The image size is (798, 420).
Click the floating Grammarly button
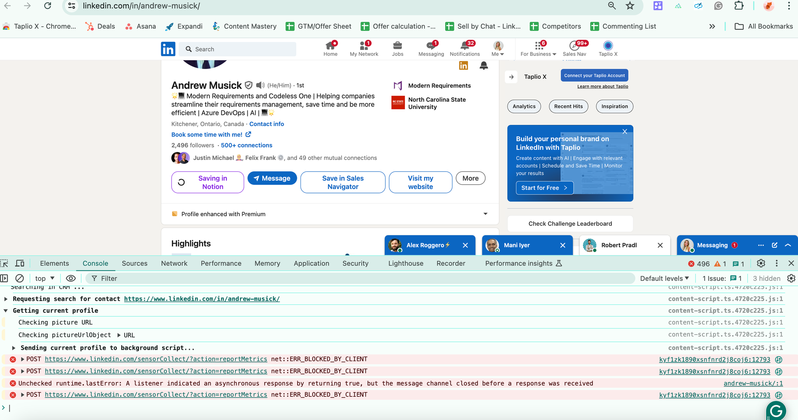[x=776, y=411]
